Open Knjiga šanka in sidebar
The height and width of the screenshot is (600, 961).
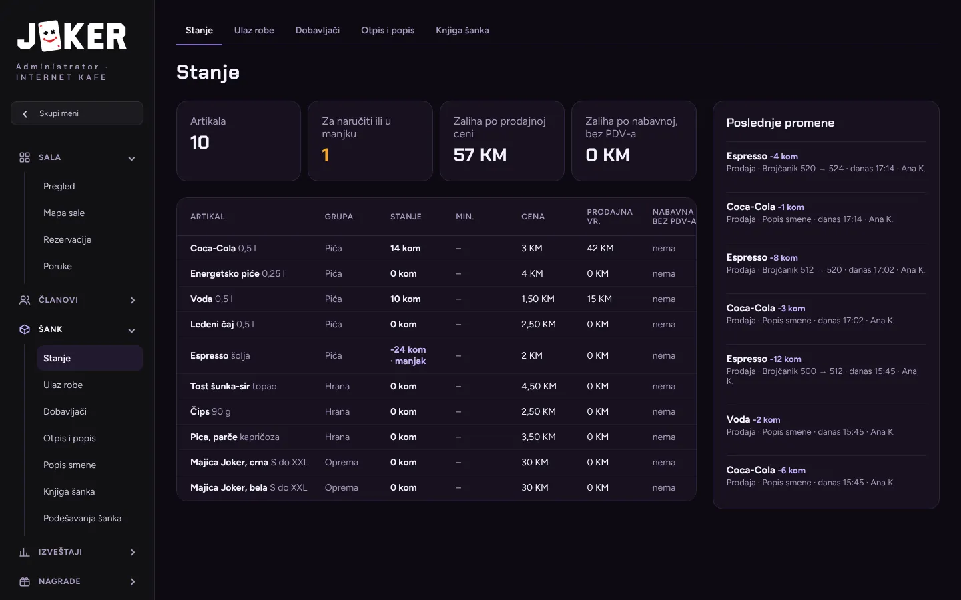(90, 491)
